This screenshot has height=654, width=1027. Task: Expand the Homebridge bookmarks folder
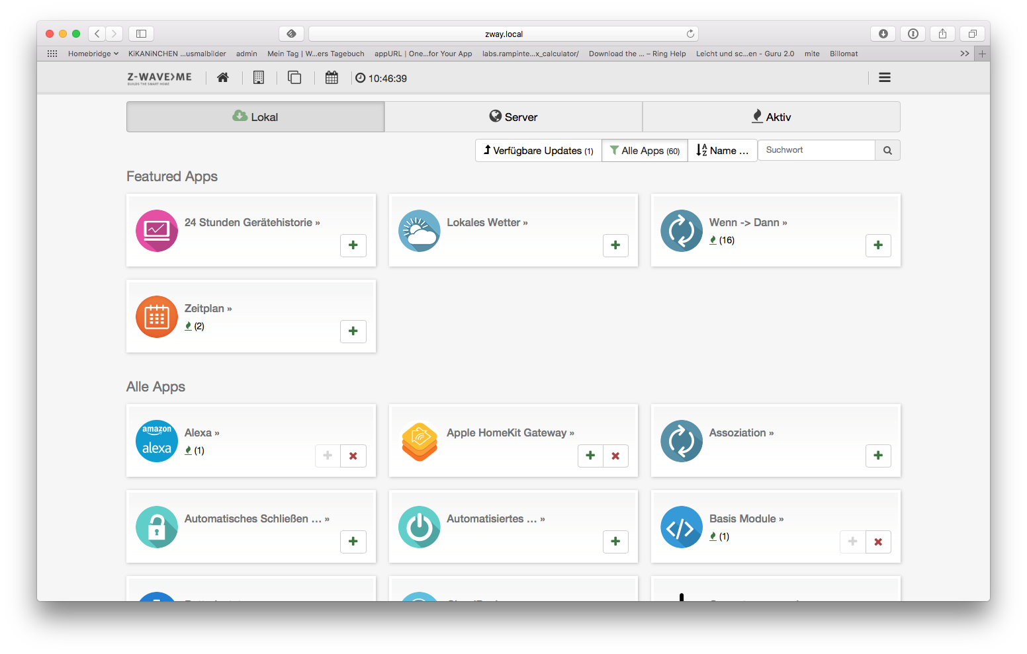point(93,54)
